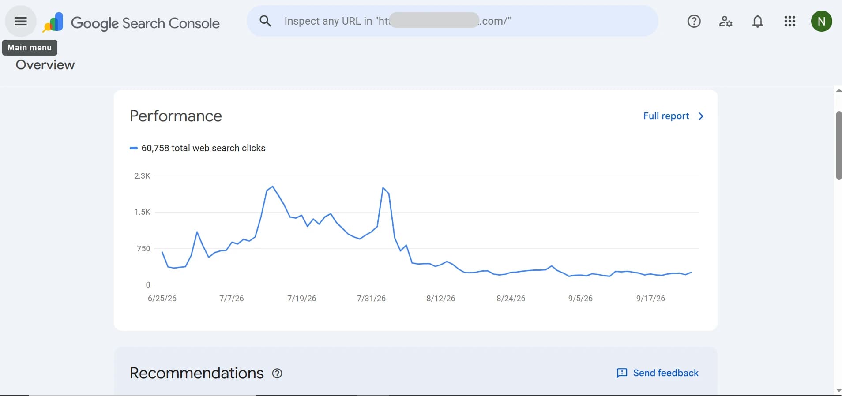The width and height of the screenshot is (842, 396).
Task: Click the 9/17/26 date label
Action: 650,299
